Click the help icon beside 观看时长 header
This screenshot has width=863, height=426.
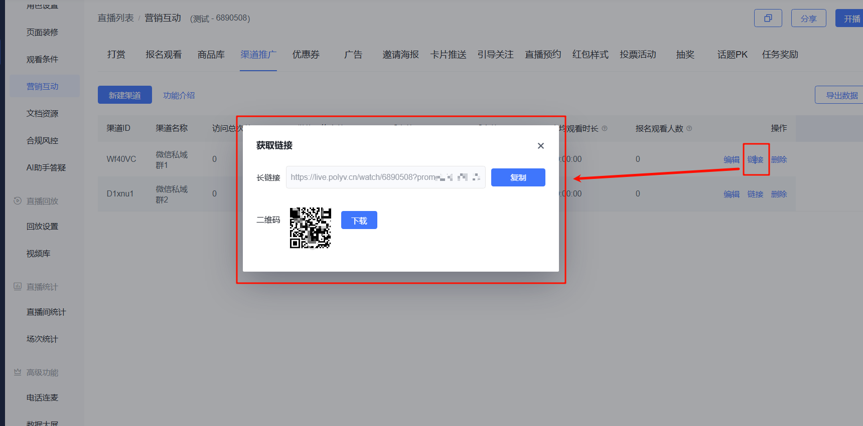[x=605, y=128]
